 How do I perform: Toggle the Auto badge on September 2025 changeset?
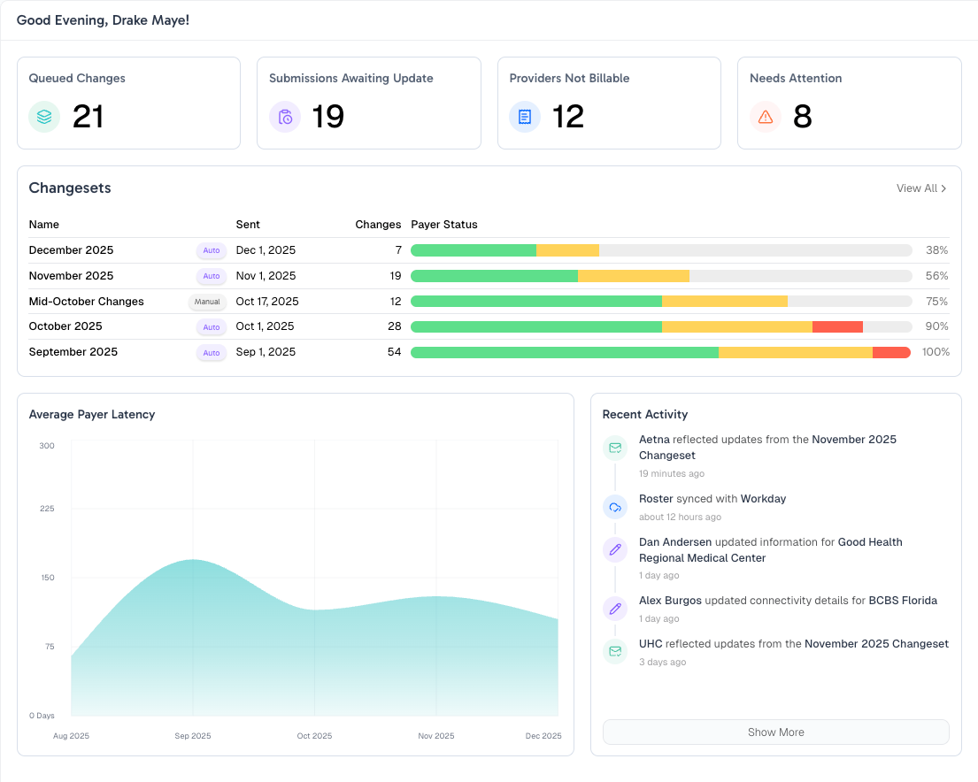(212, 352)
